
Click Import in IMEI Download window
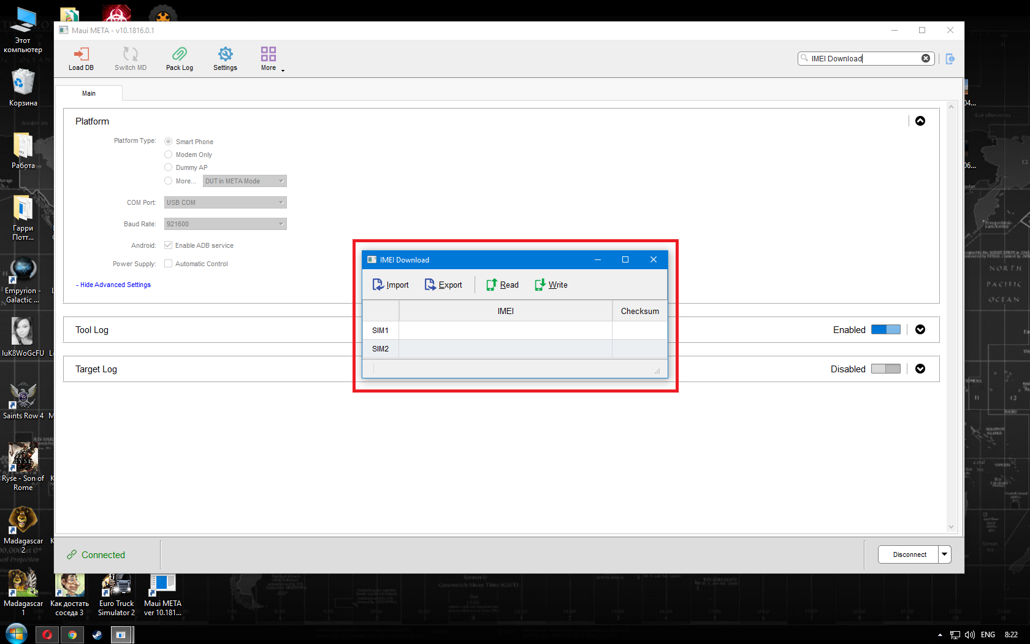coord(391,285)
